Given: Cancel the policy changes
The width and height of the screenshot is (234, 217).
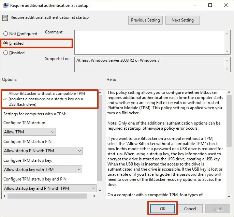Looking at the screenshot, I should [x=190, y=208].
